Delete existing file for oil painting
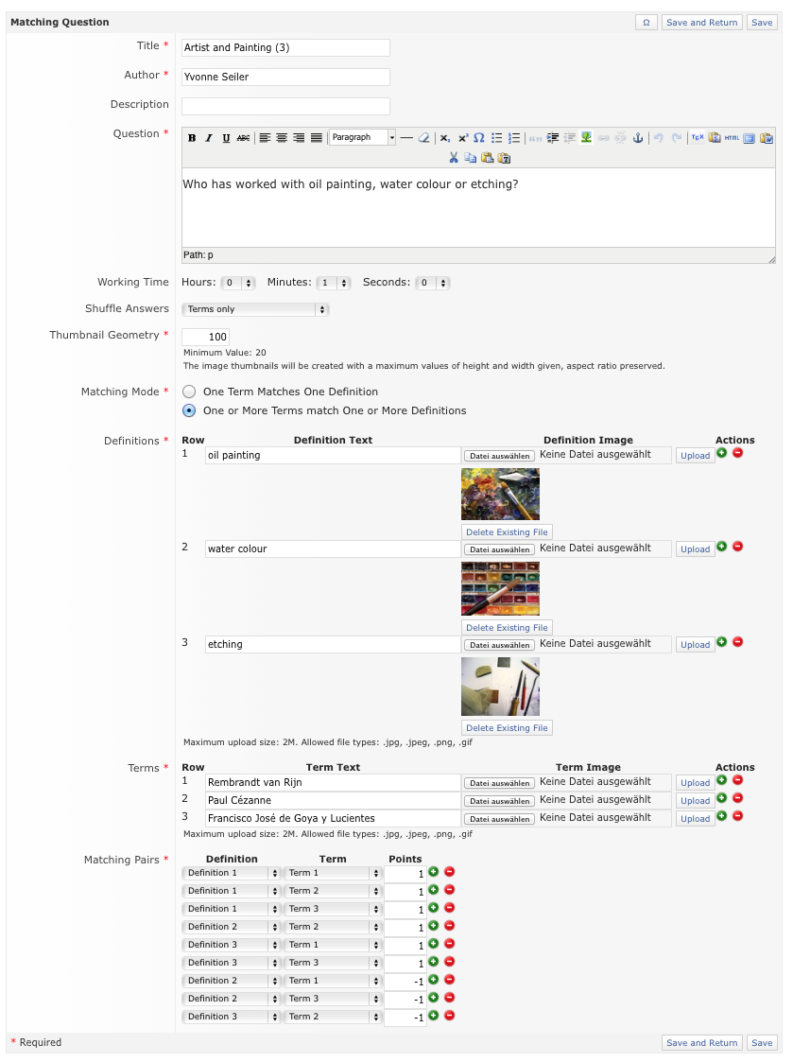Screen dimensions: 793x1062 point(507,532)
